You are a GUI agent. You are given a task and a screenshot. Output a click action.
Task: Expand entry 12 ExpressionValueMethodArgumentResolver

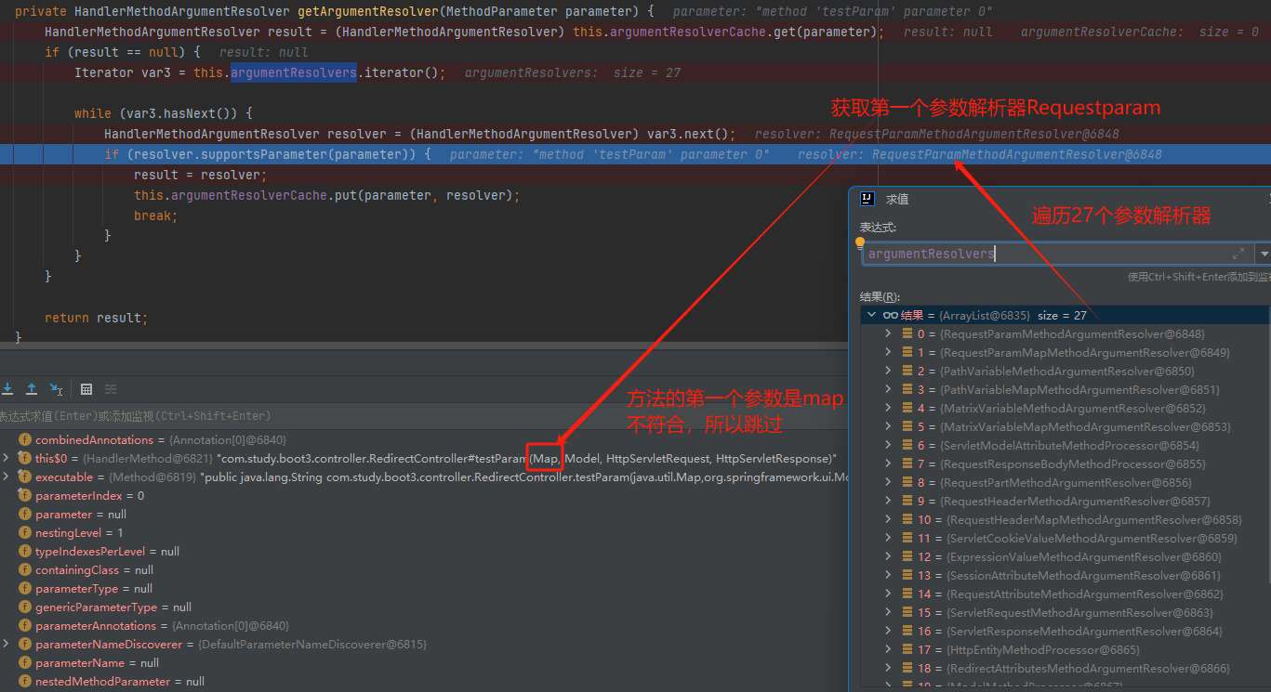pos(889,556)
